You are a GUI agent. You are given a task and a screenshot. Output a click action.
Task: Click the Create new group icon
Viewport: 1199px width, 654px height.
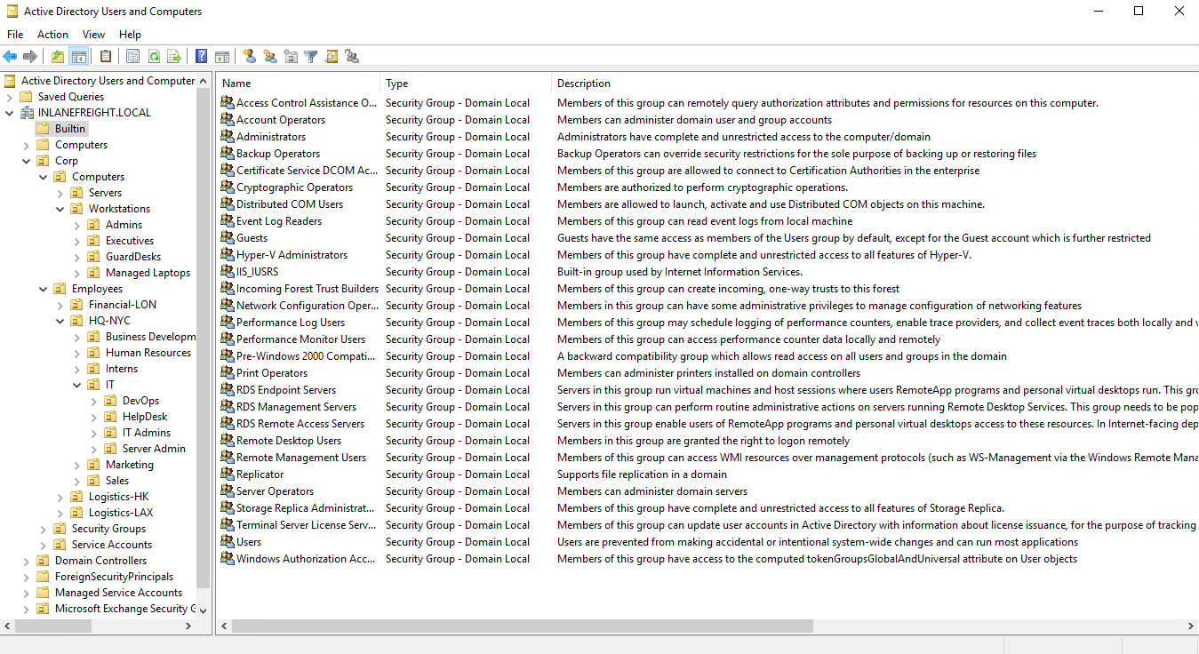270,57
